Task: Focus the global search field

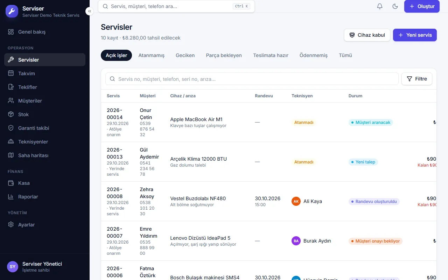Action: [176, 6]
